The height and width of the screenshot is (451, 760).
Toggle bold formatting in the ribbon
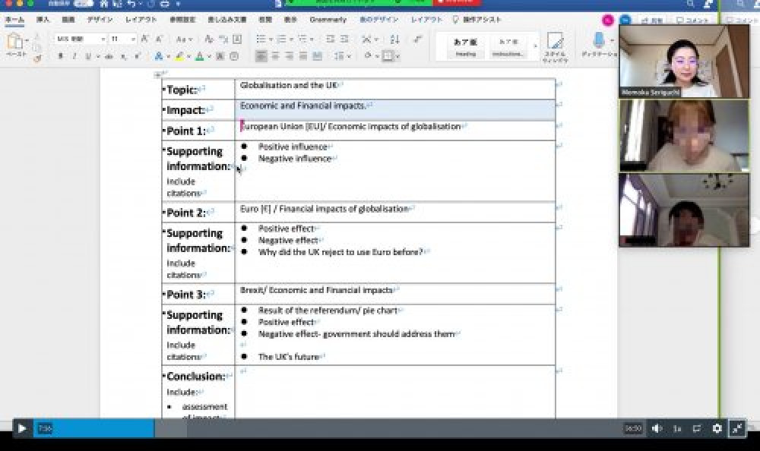tap(61, 56)
